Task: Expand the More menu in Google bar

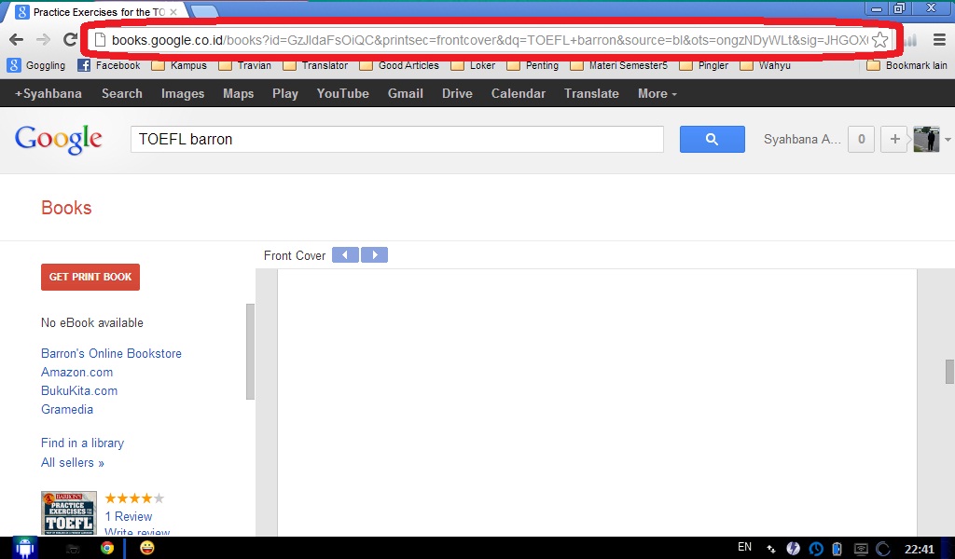Action: 657,94
